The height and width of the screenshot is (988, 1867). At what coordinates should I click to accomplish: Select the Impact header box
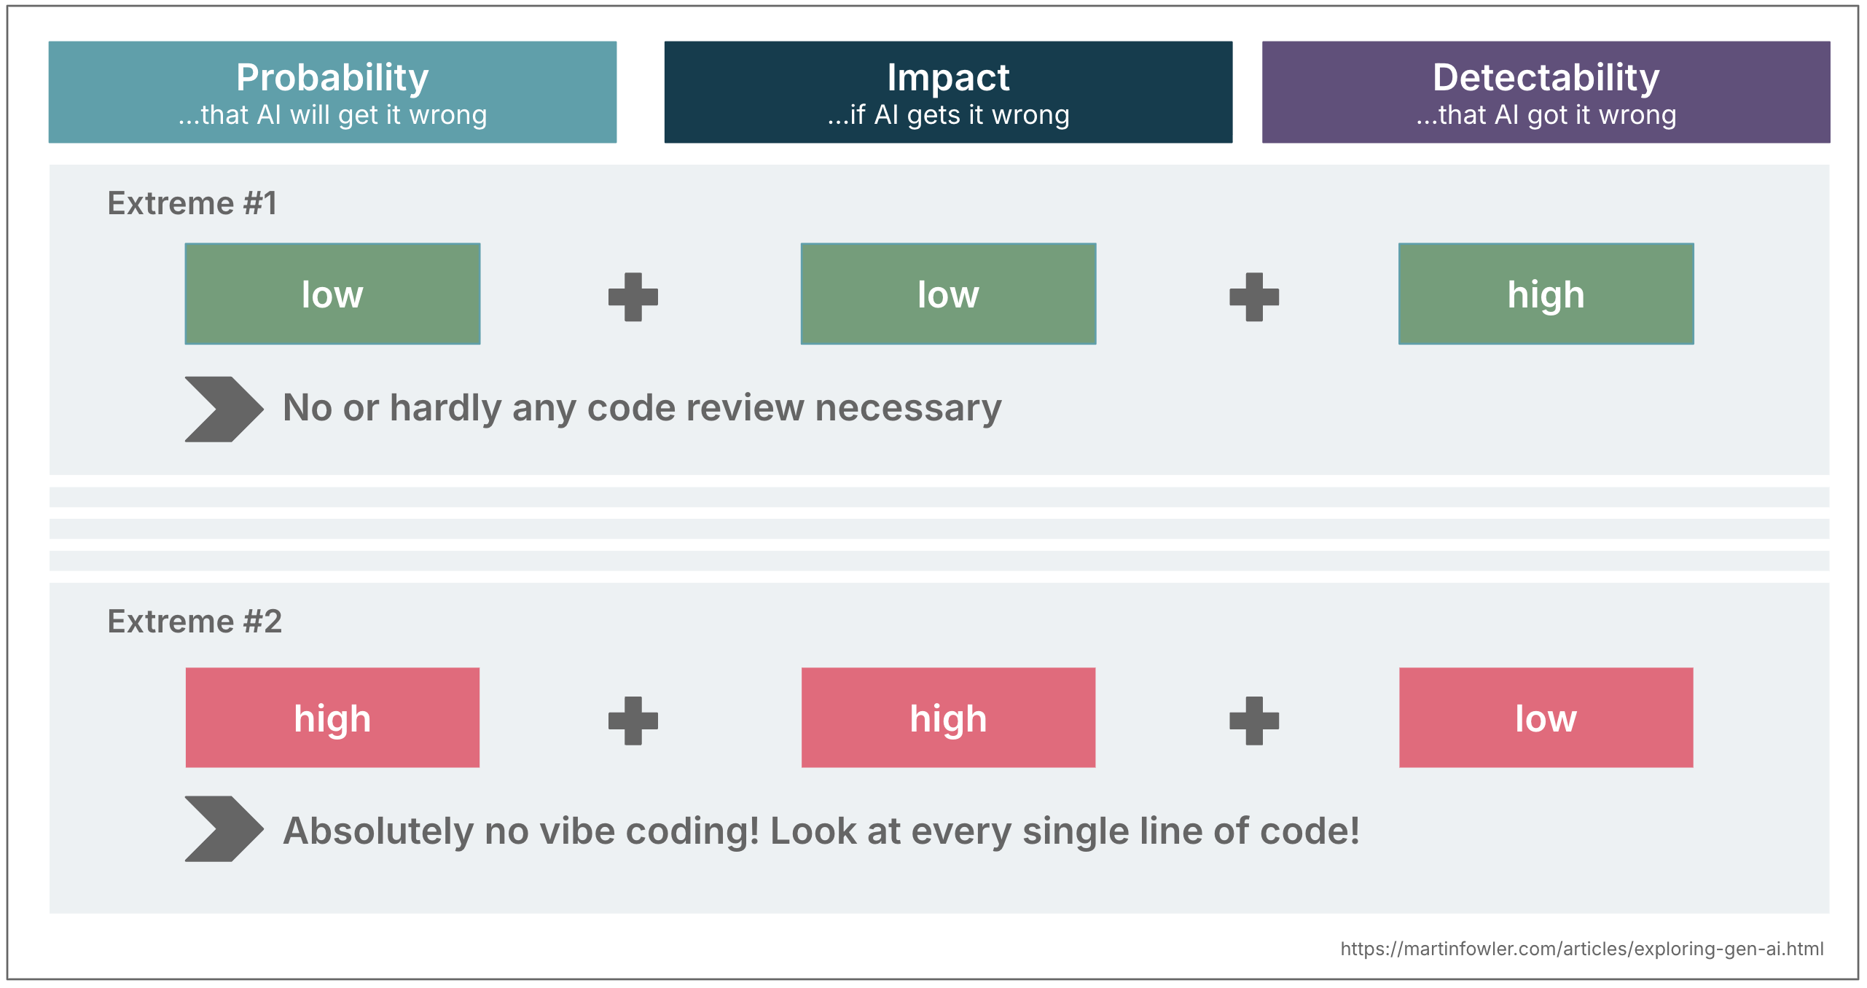click(x=948, y=92)
